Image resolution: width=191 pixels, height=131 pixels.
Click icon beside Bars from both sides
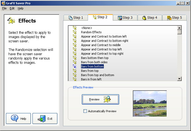(x=75, y=62)
